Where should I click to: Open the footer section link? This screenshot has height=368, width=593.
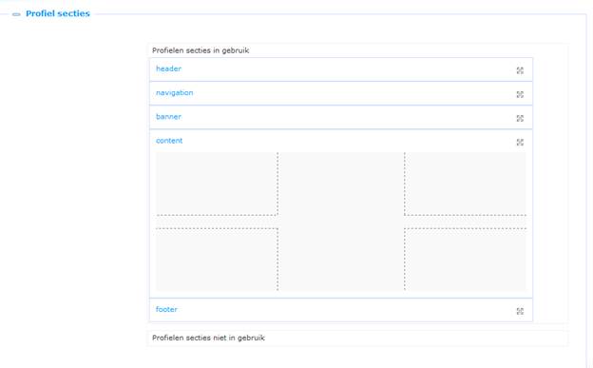click(166, 309)
